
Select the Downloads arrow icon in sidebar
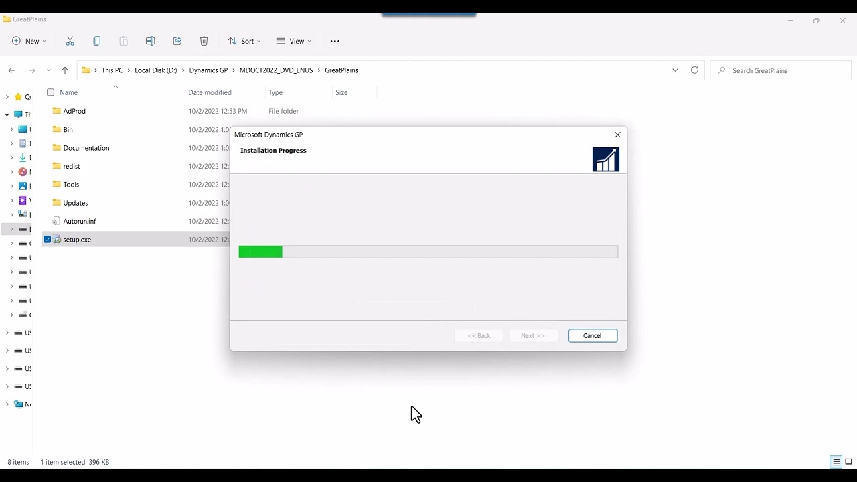pos(23,158)
